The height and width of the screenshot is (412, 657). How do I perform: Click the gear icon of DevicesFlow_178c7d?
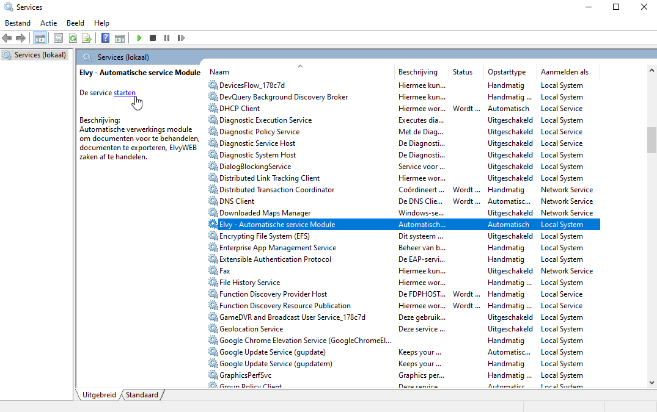[213, 85]
